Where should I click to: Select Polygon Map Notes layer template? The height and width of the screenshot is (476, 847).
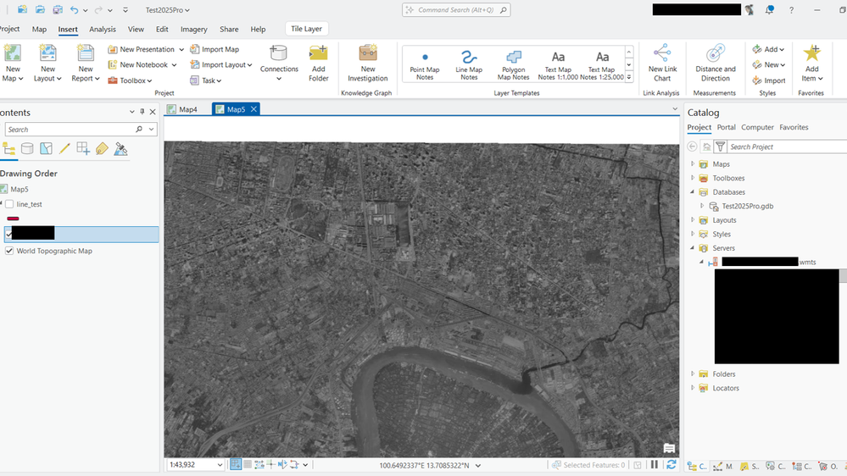514,64
